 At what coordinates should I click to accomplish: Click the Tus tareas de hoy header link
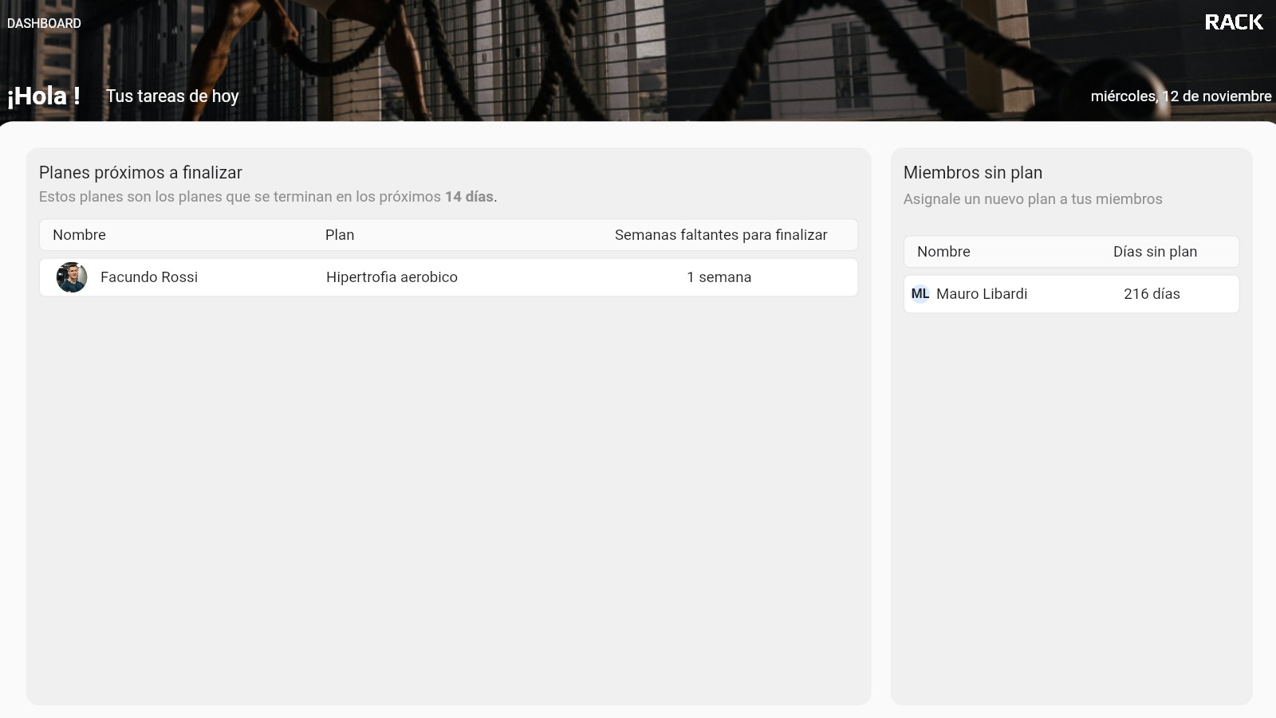[172, 96]
